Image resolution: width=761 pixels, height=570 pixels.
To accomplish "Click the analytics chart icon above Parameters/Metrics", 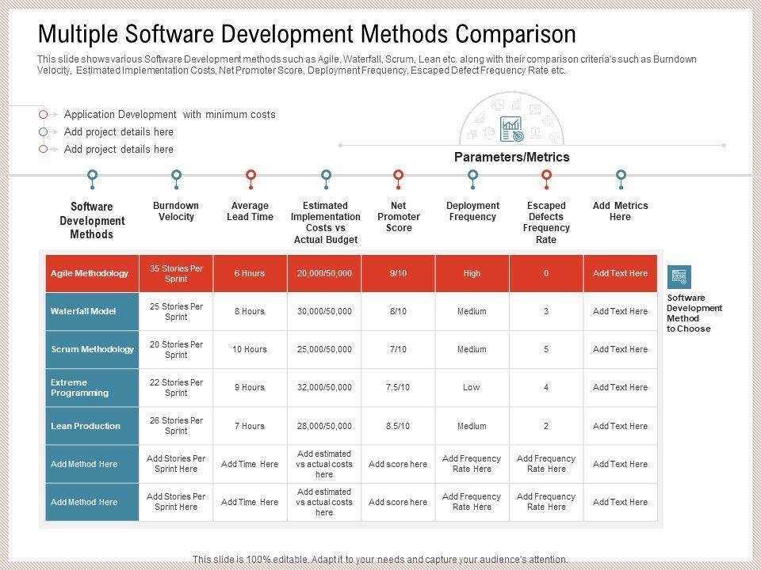I will tap(511, 128).
